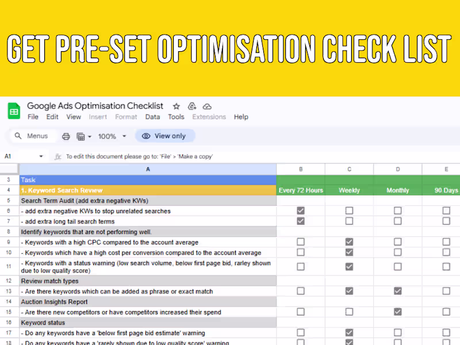Select column D header
The width and height of the screenshot is (460, 345).
point(398,169)
